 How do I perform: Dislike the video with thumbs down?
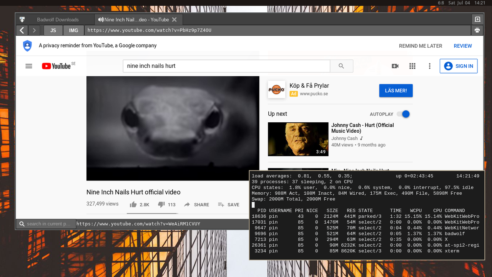(x=166, y=205)
